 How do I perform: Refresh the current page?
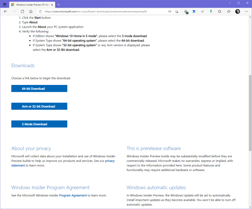(22, 11)
